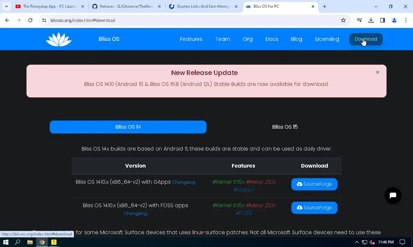Close the GitHub Releases tab

(159, 6)
